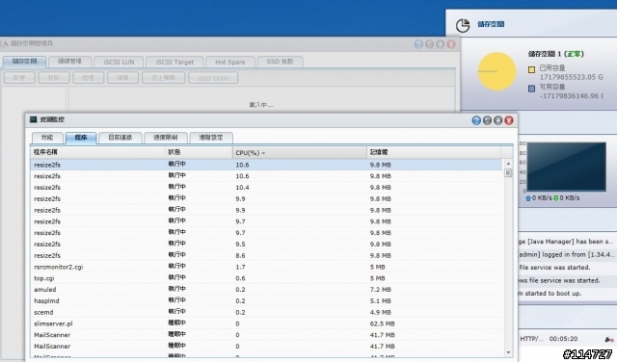Click the [admin] logged in log entry
Screen dimensions: 617x362
click(566, 255)
